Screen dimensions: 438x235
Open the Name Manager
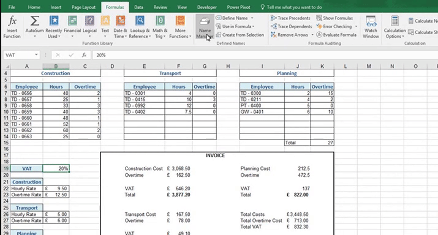click(205, 27)
